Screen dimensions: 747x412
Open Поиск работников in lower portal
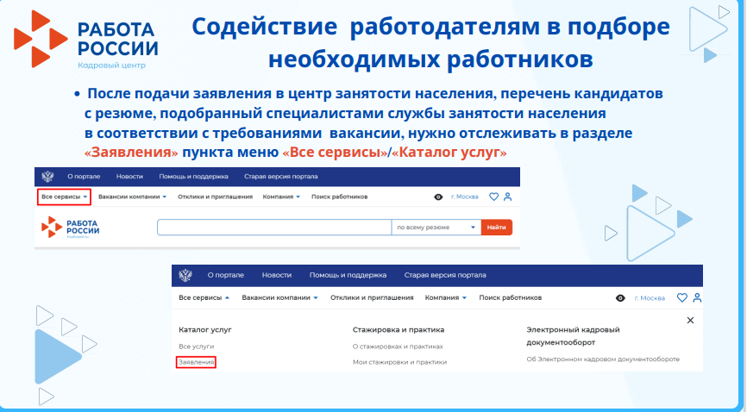(x=511, y=297)
